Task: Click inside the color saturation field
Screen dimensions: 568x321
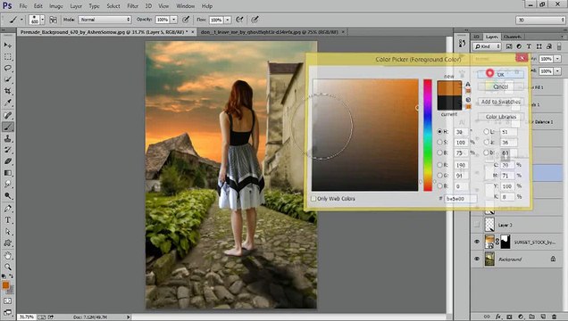Action: (x=364, y=135)
